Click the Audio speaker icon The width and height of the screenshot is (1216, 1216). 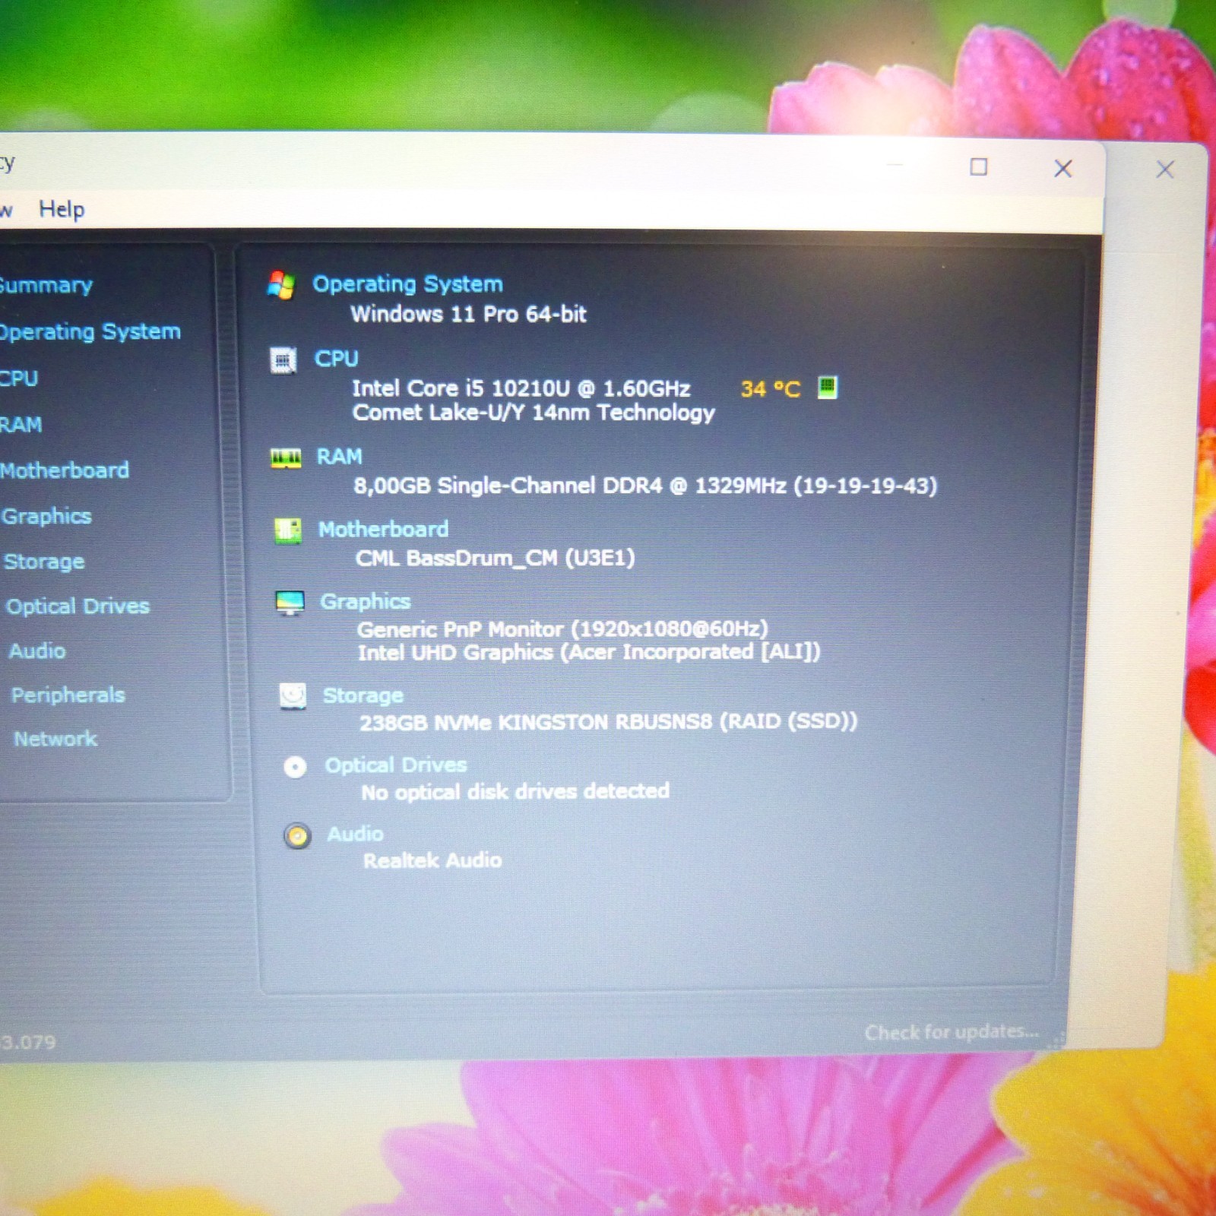(x=297, y=836)
